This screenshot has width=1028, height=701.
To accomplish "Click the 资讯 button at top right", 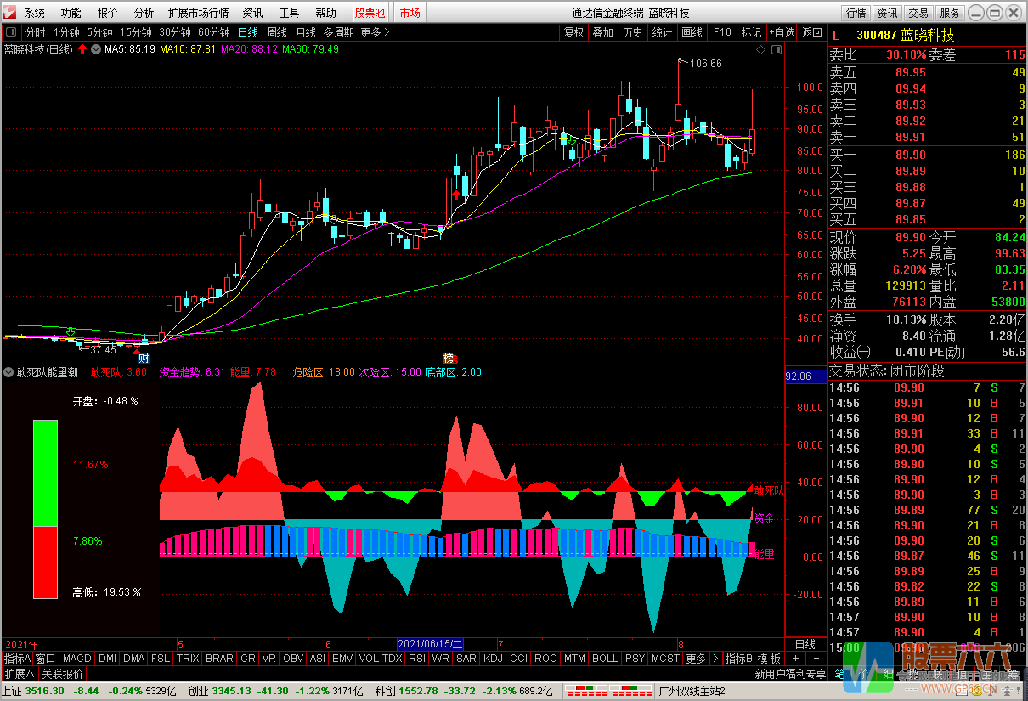I will 887,13.
